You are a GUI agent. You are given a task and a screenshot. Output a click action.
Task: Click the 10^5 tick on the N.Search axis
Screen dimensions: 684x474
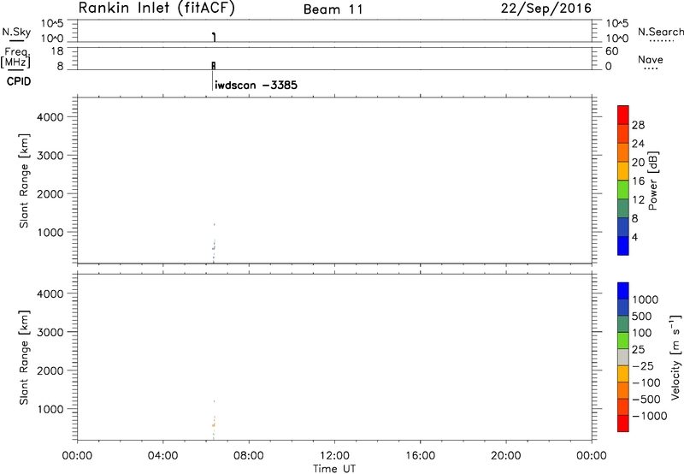616,23
